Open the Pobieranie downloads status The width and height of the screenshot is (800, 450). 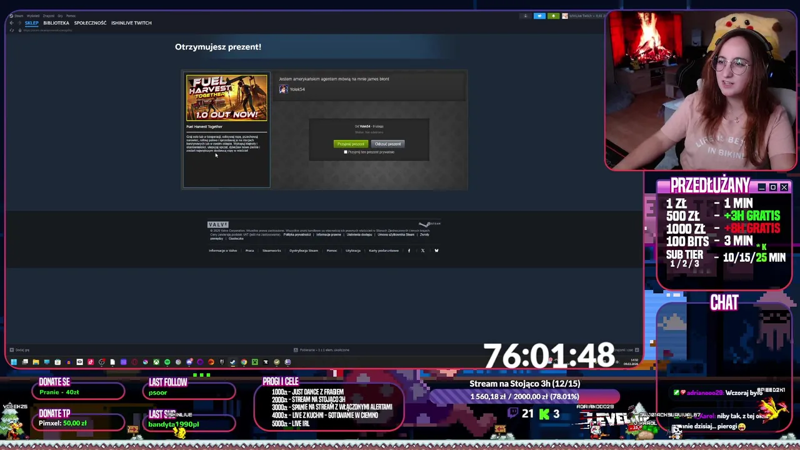click(321, 350)
